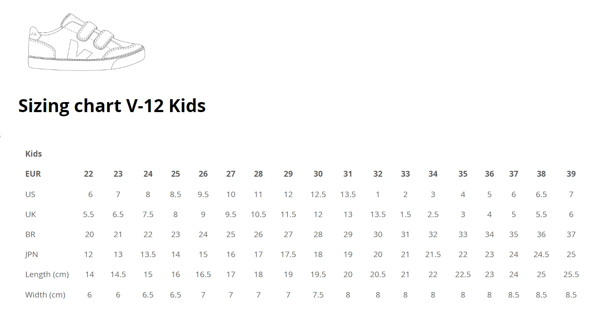Select EUR size 35 column header

pyautogui.click(x=463, y=174)
